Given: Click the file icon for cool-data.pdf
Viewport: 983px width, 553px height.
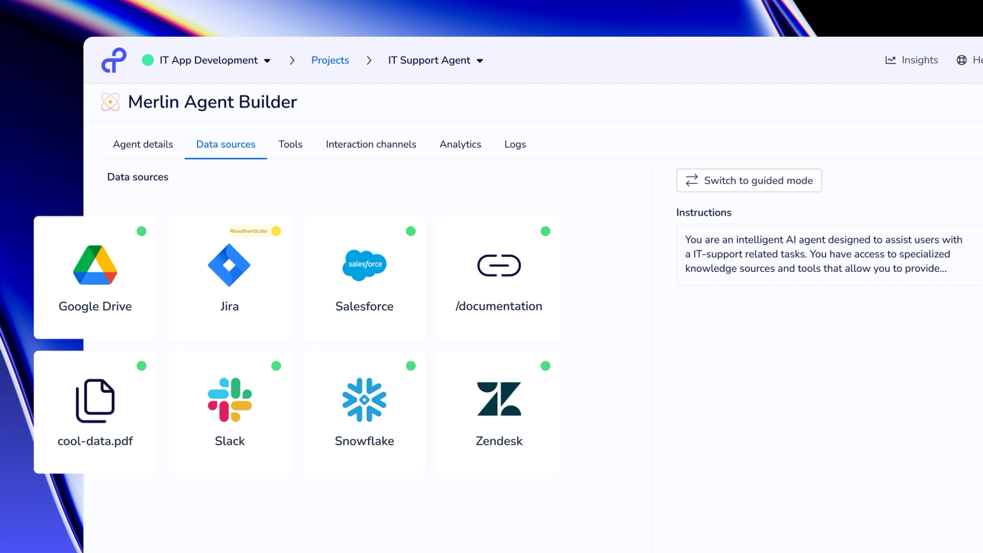Looking at the screenshot, I should (95, 400).
